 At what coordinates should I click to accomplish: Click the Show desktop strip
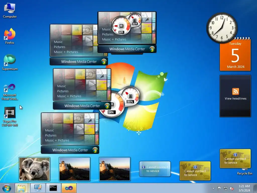[x=255, y=188]
